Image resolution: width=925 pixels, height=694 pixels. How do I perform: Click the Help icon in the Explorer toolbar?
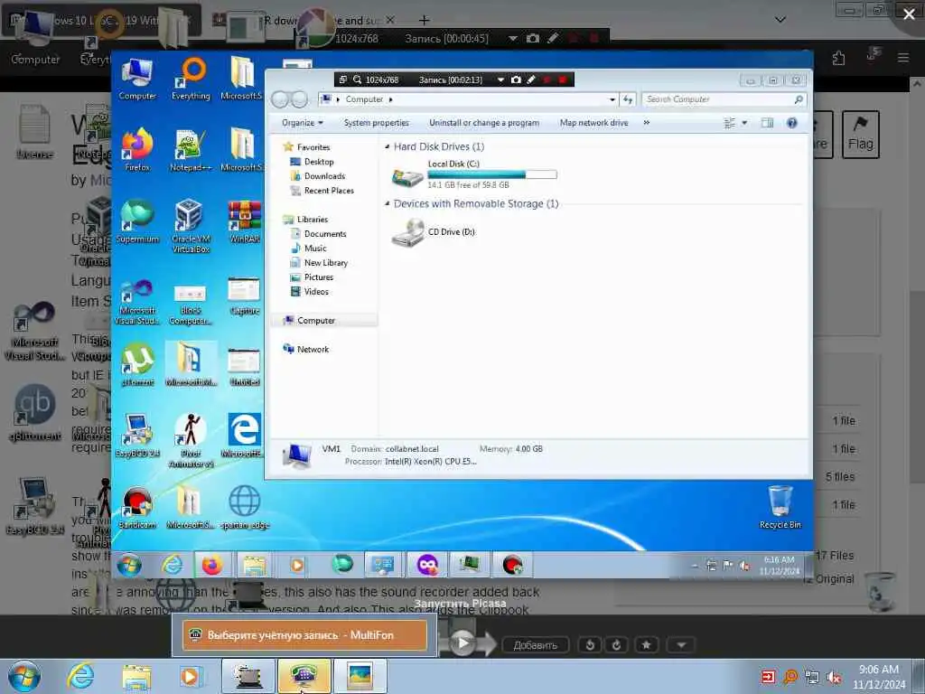pos(791,123)
